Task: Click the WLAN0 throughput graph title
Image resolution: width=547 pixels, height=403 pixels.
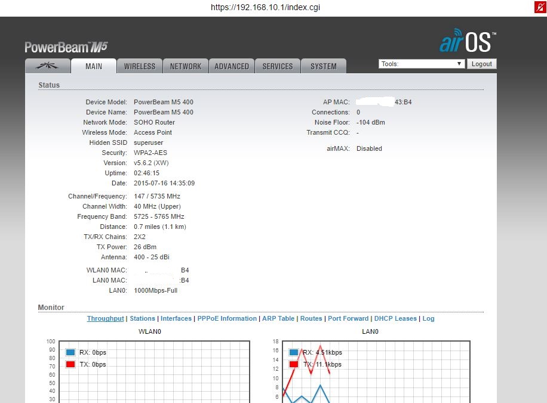Action: (150, 331)
